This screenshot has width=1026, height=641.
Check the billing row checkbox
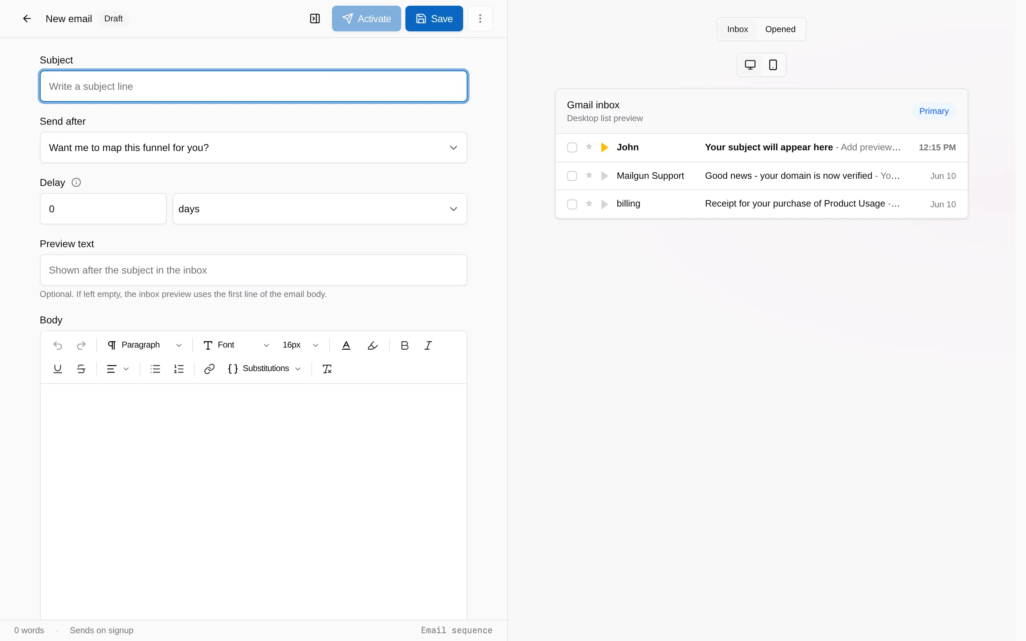[x=572, y=204]
